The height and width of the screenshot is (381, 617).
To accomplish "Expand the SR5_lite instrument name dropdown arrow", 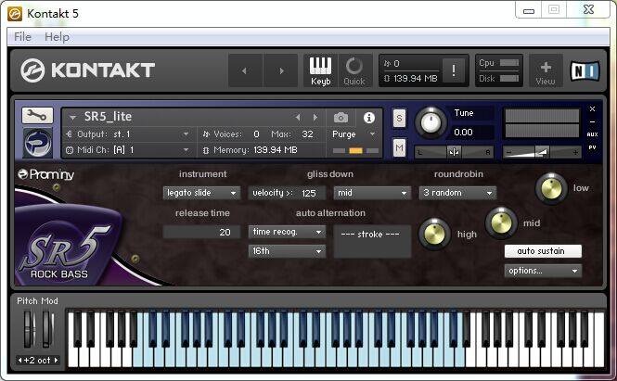I will pos(72,117).
